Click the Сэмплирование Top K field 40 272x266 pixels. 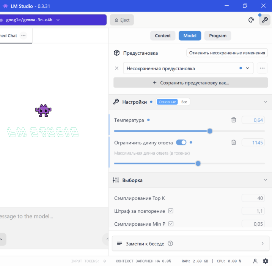(x=253, y=198)
